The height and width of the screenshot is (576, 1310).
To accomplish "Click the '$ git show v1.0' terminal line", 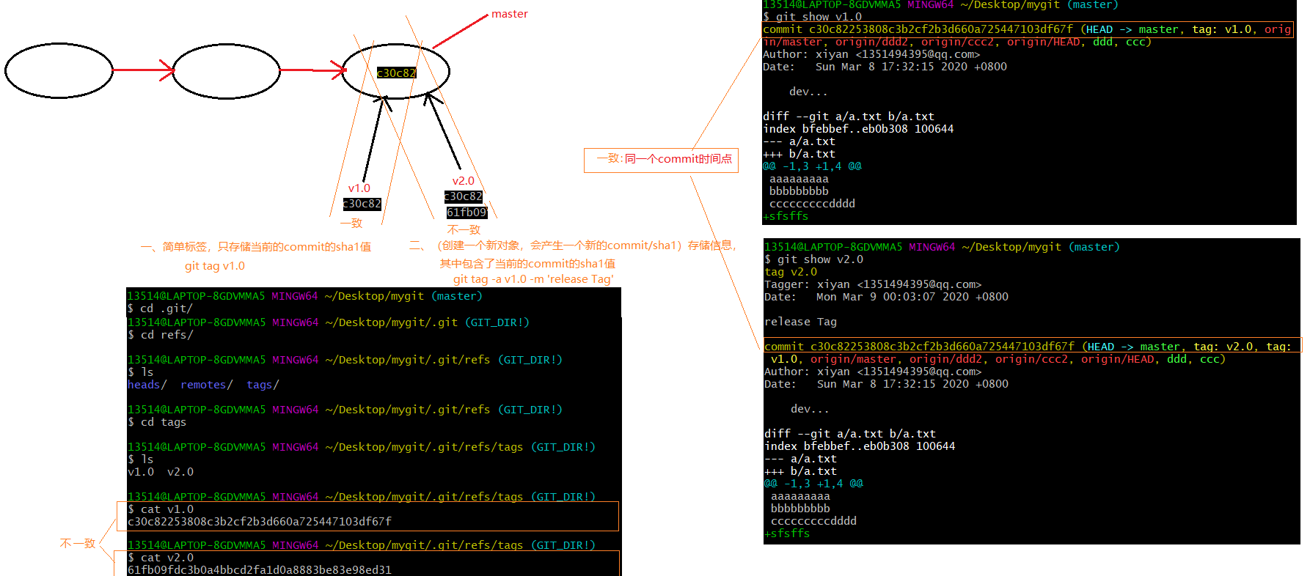I will [813, 17].
